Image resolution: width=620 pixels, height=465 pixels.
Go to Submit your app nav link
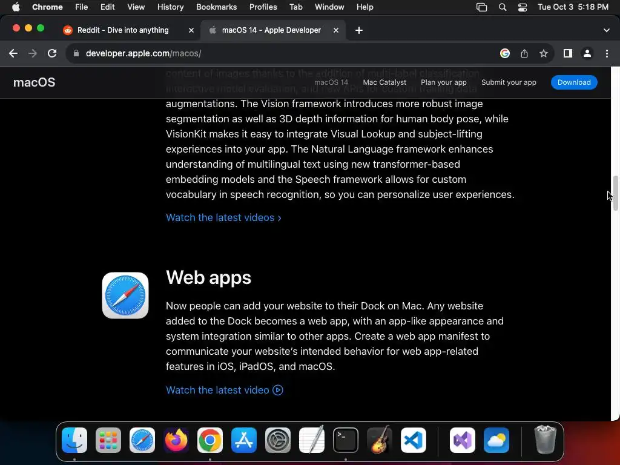(x=509, y=82)
